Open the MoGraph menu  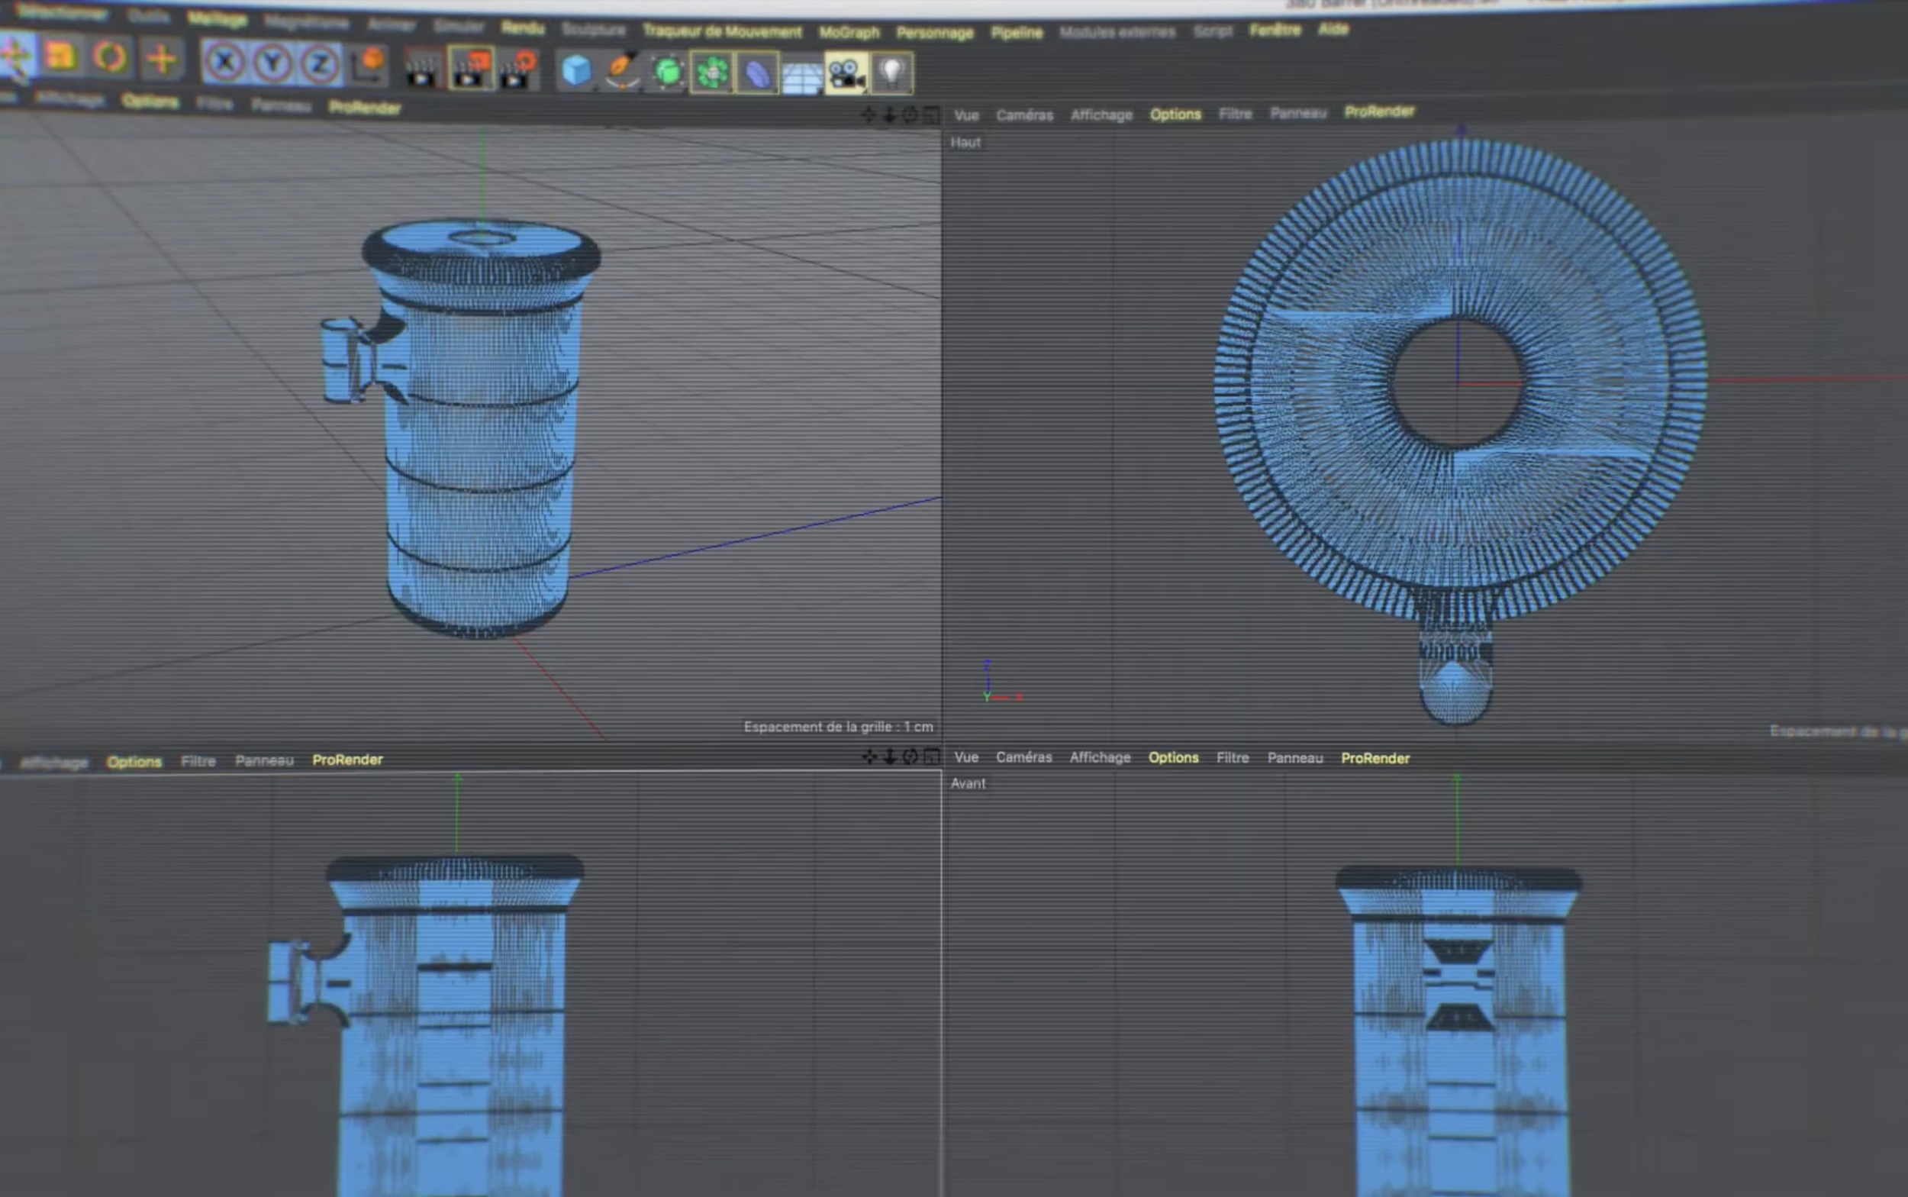[849, 33]
